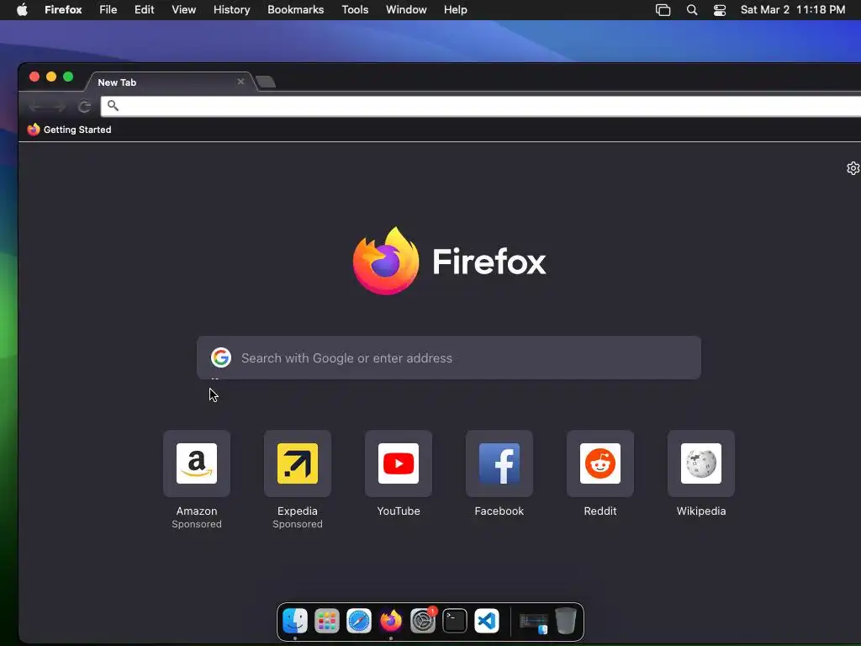Go back one page with the back arrow

tap(36, 106)
